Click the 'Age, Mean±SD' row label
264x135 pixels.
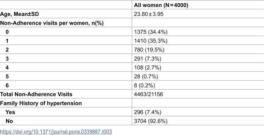pyautogui.click(x=19, y=14)
